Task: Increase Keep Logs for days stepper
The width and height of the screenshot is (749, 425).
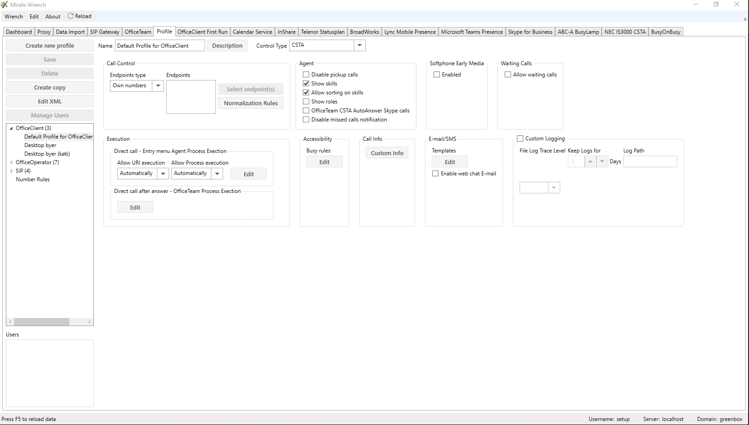Action: (590, 161)
